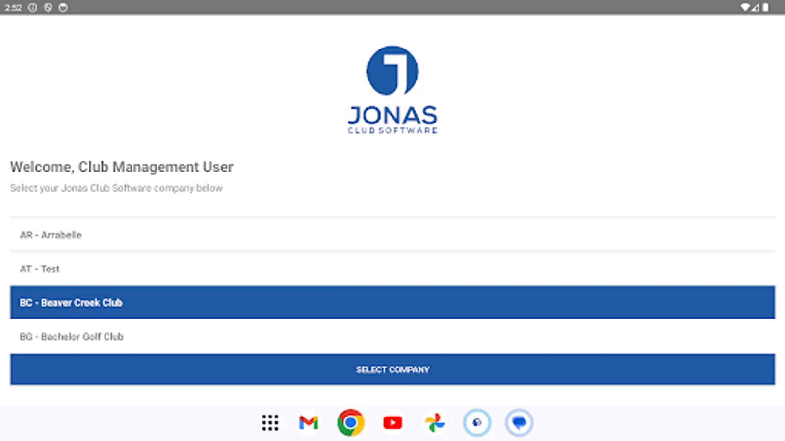Open the Messages chat bubble icon
Viewport: 785px width, 441px height.
(x=519, y=422)
